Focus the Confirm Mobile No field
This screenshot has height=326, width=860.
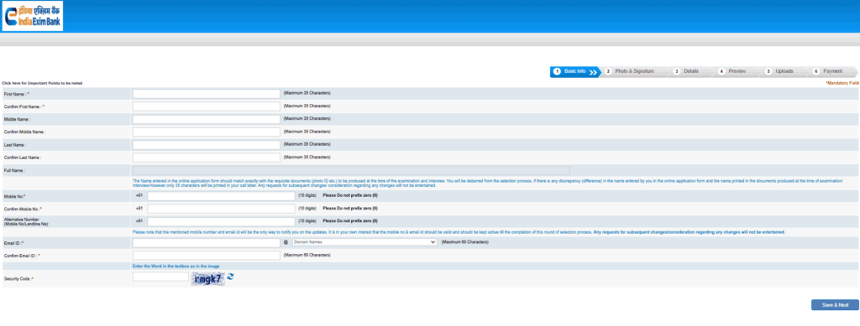pyautogui.click(x=221, y=209)
